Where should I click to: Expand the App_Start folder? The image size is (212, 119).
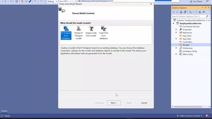click(x=176, y=39)
